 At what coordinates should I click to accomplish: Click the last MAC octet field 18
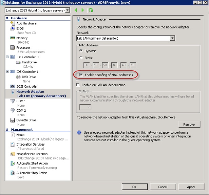click(x=133, y=65)
